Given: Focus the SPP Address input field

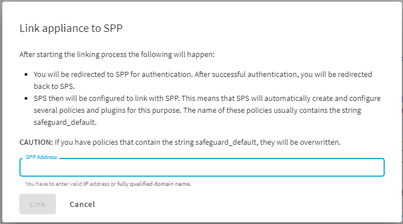Looking at the screenshot, I should click(x=201, y=168).
